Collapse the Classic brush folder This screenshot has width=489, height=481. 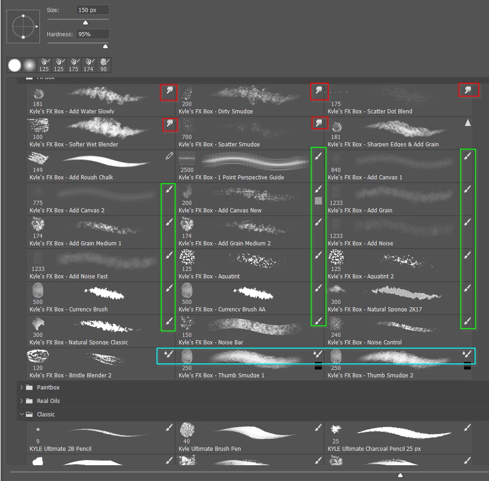21,414
